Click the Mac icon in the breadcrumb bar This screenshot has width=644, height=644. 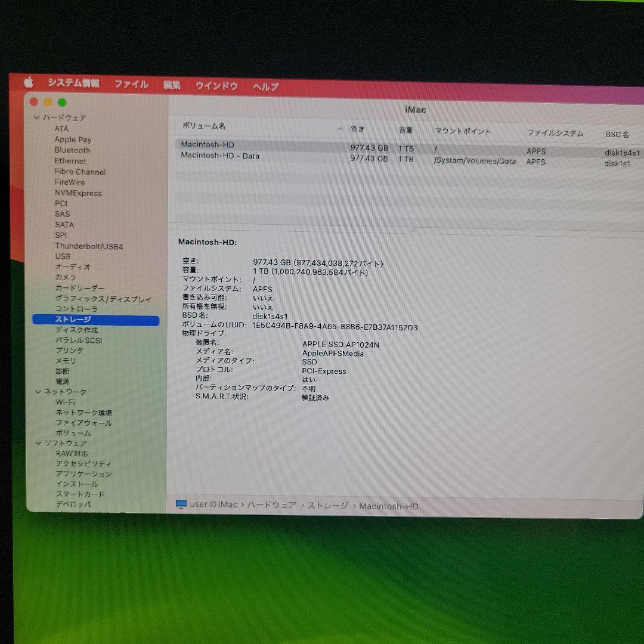click(182, 505)
